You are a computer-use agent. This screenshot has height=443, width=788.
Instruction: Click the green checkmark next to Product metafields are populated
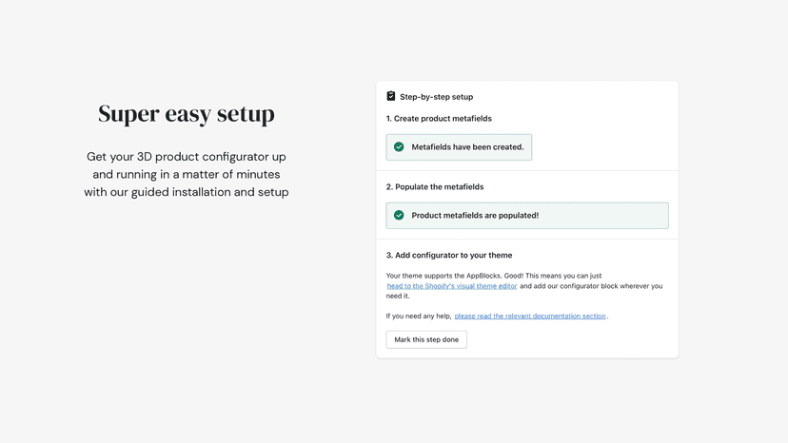[399, 216]
